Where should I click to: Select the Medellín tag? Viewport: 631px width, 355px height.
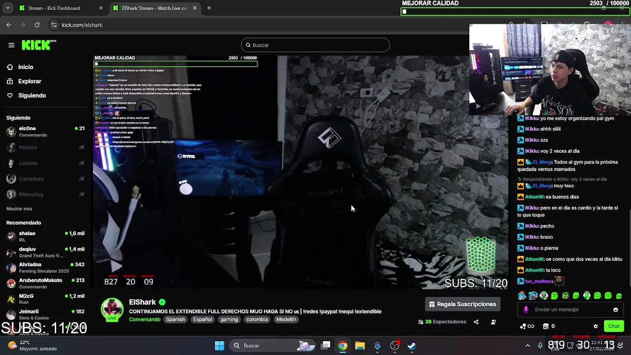[x=286, y=319]
